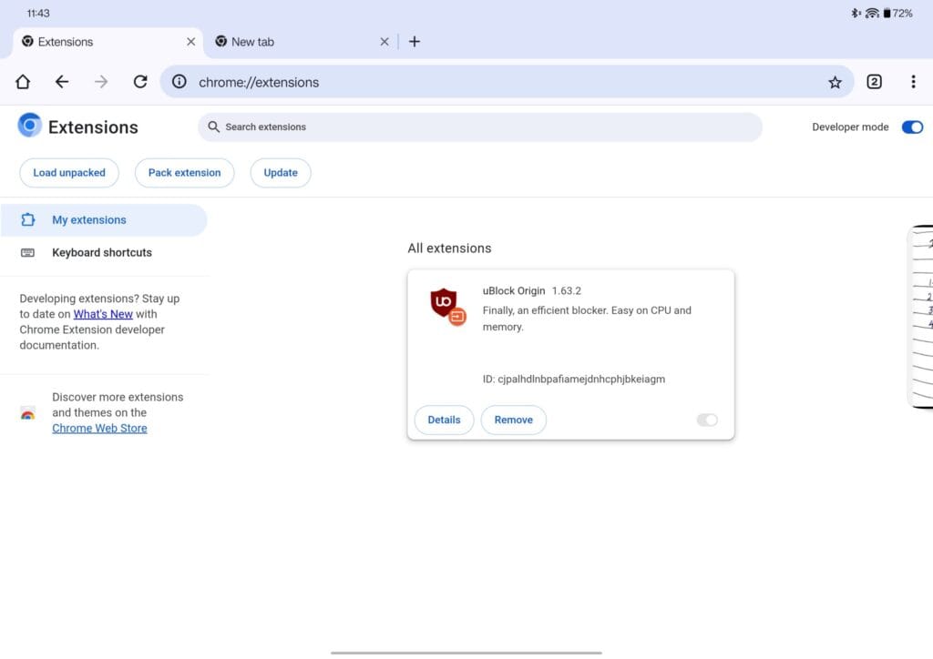Open the Chrome Web Store link
The image size is (933, 659).
click(x=99, y=428)
